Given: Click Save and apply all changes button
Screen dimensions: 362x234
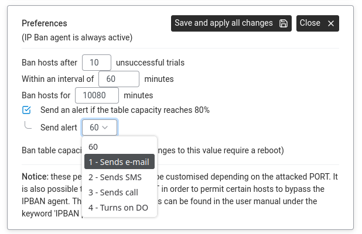Looking at the screenshot, I should tap(231, 23).
